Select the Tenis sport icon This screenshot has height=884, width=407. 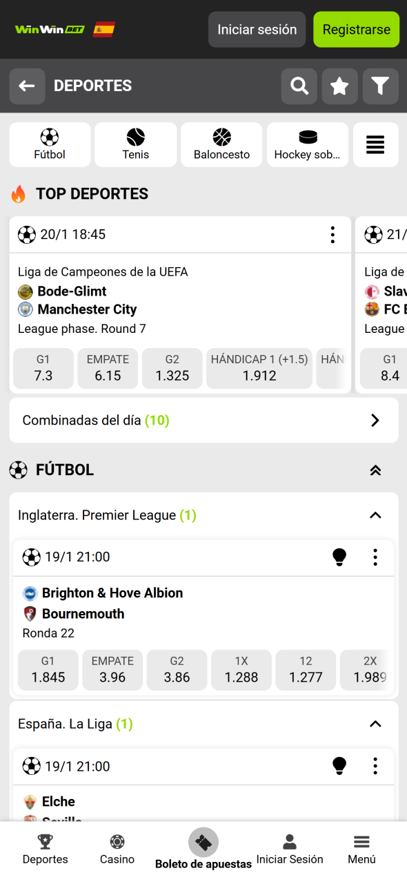point(135,144)
